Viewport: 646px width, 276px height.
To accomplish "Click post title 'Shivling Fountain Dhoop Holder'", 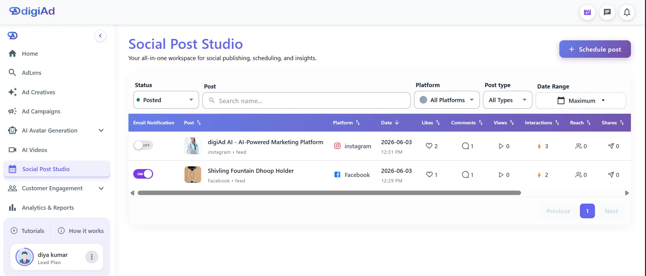I will 251,171.
